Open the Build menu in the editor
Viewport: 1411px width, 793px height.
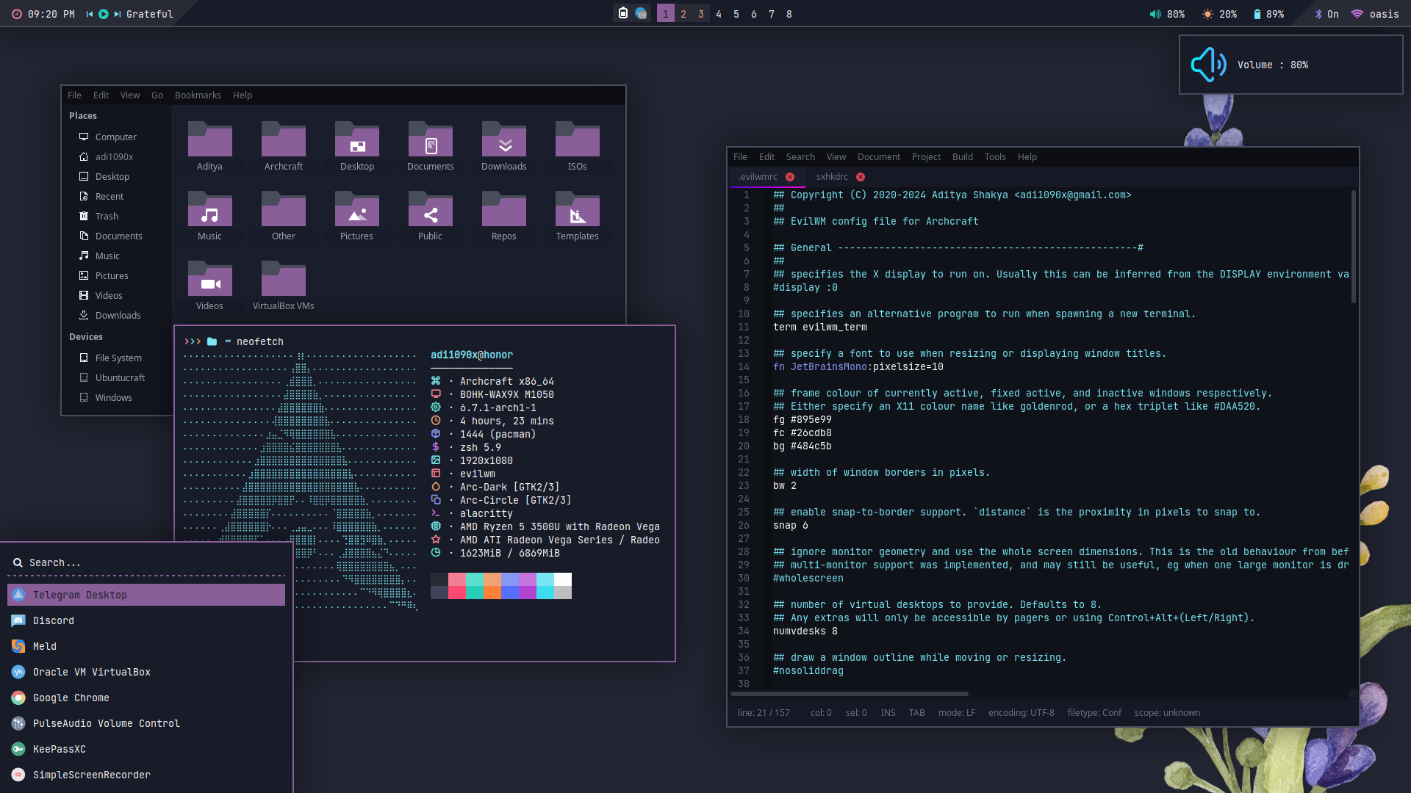pyautogui.click(x=962, y=157)
